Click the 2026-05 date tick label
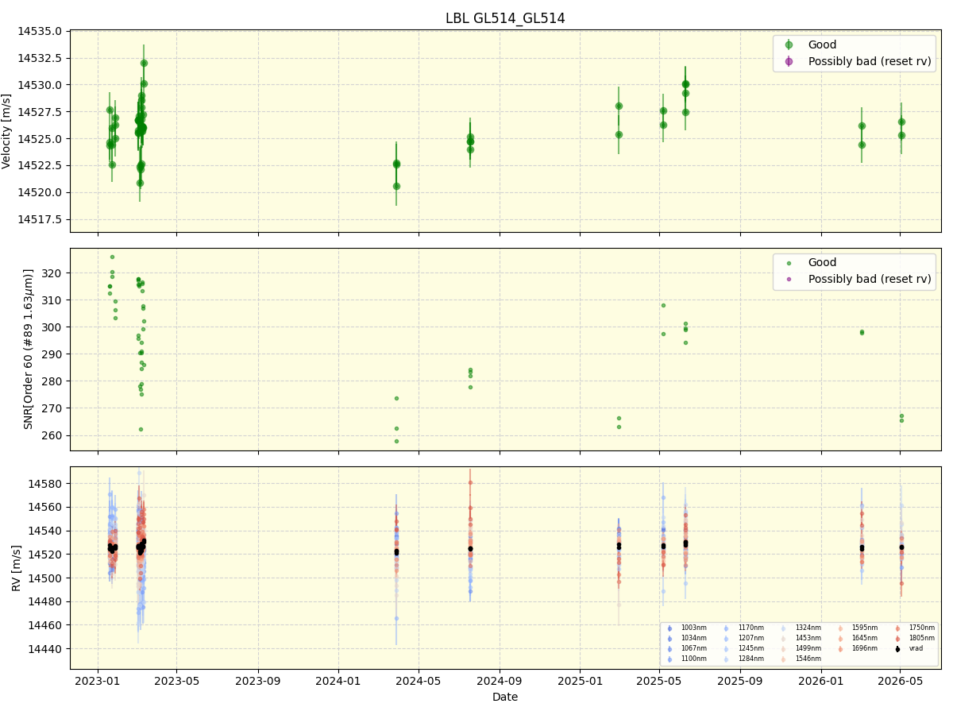This screenshot has width=953, height=715. (x=900, y=681)
